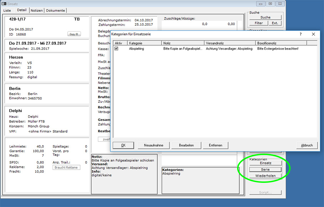Click the Einsatz categories button

pyautogui.click(x=265, y=163)
